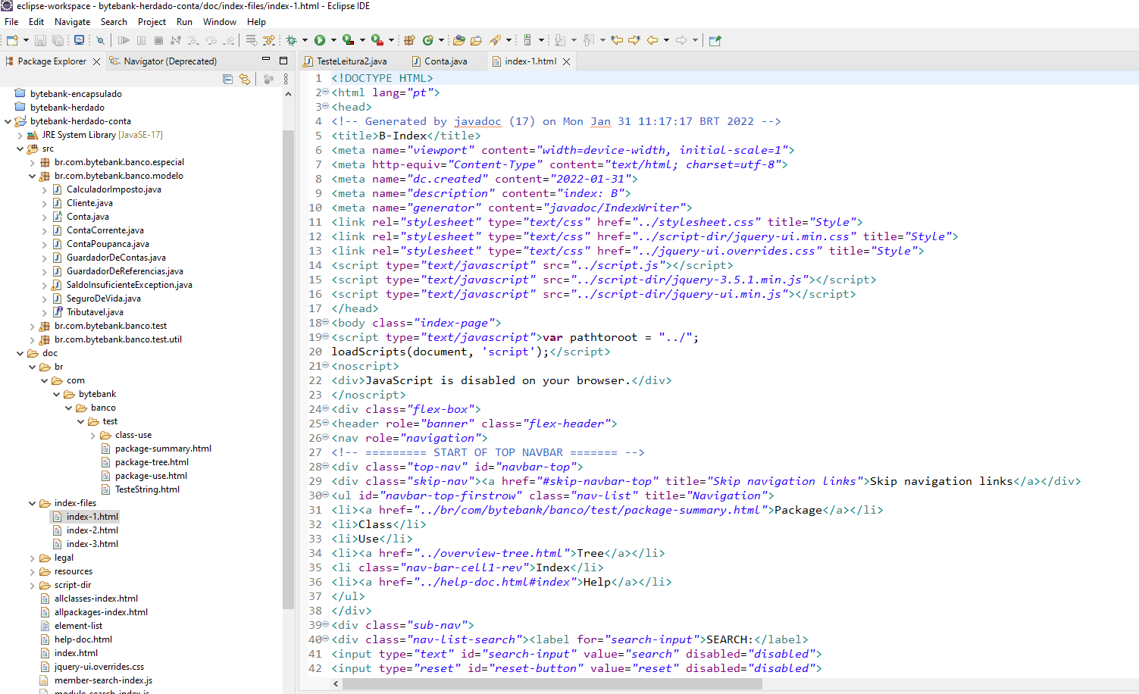The width and height of the screenshot is (1139, 694).
Task: Open the Project menu
Action: coord(152,22)
